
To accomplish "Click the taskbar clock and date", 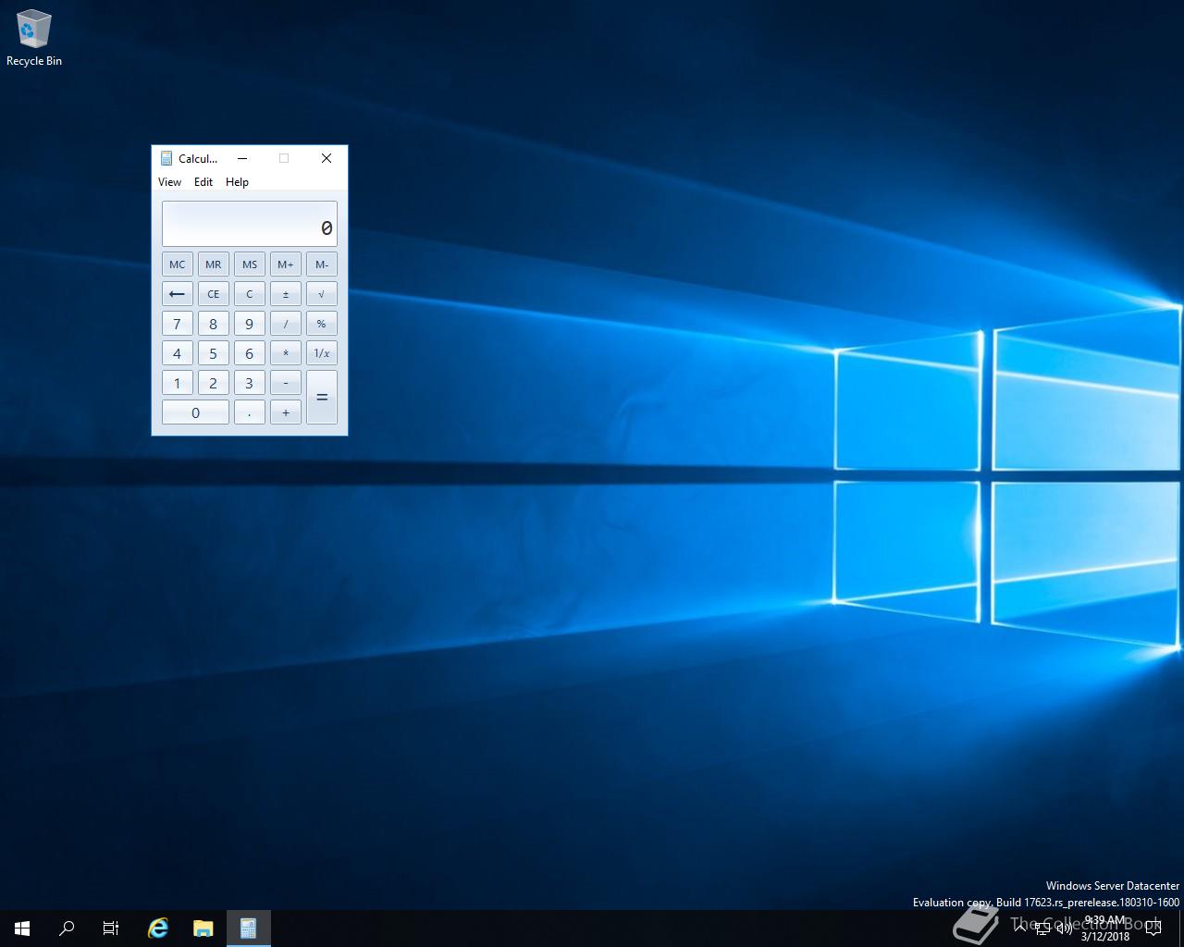I will tap(1105, 929).
